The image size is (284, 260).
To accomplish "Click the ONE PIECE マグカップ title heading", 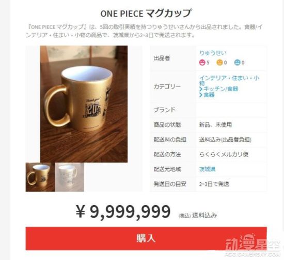I will [146, 13].
